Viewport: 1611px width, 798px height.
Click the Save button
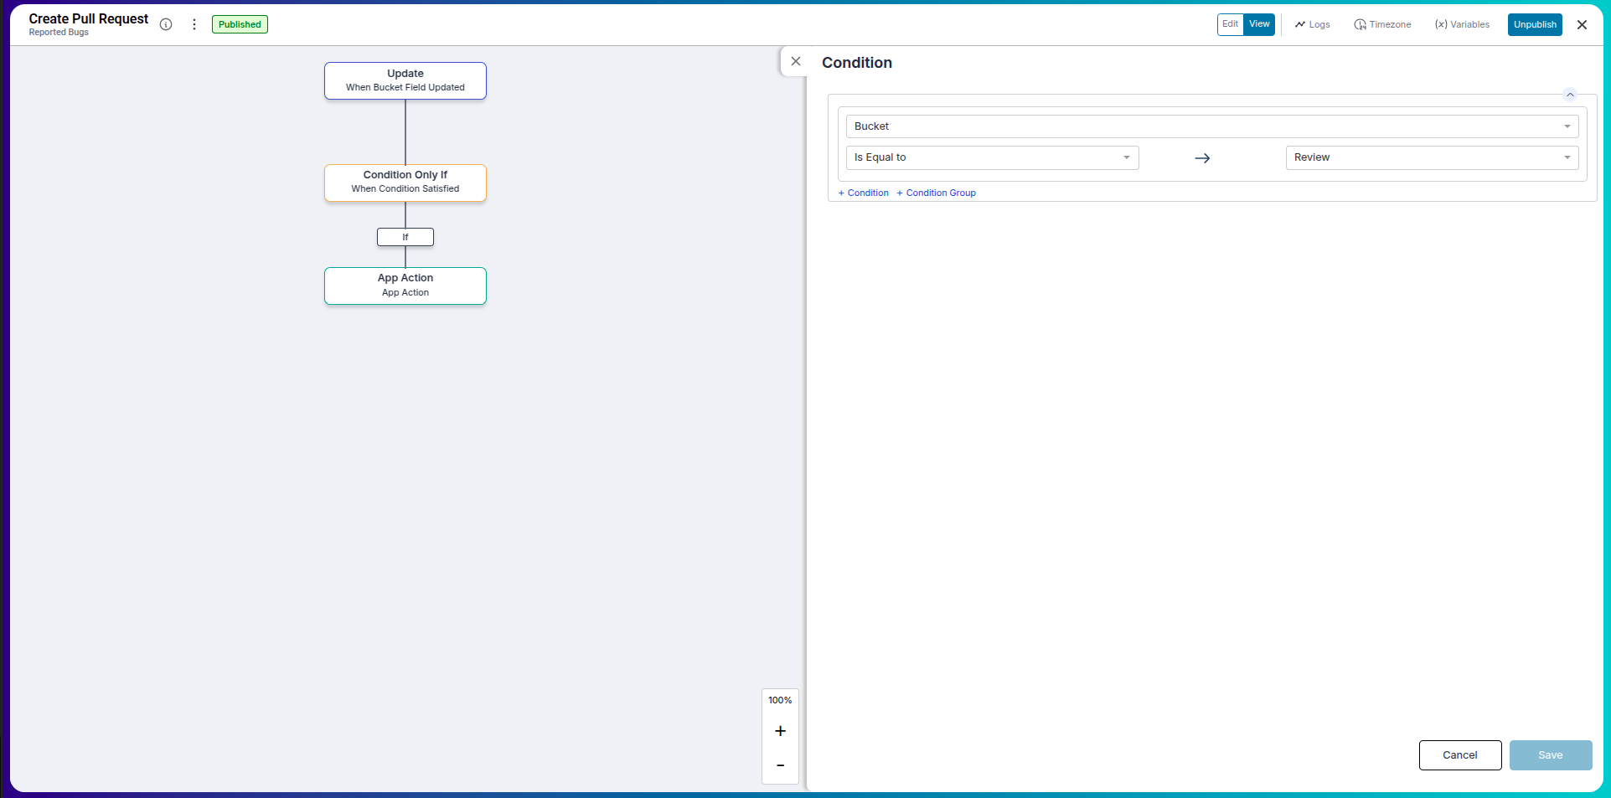click(x=1550, y=755)
